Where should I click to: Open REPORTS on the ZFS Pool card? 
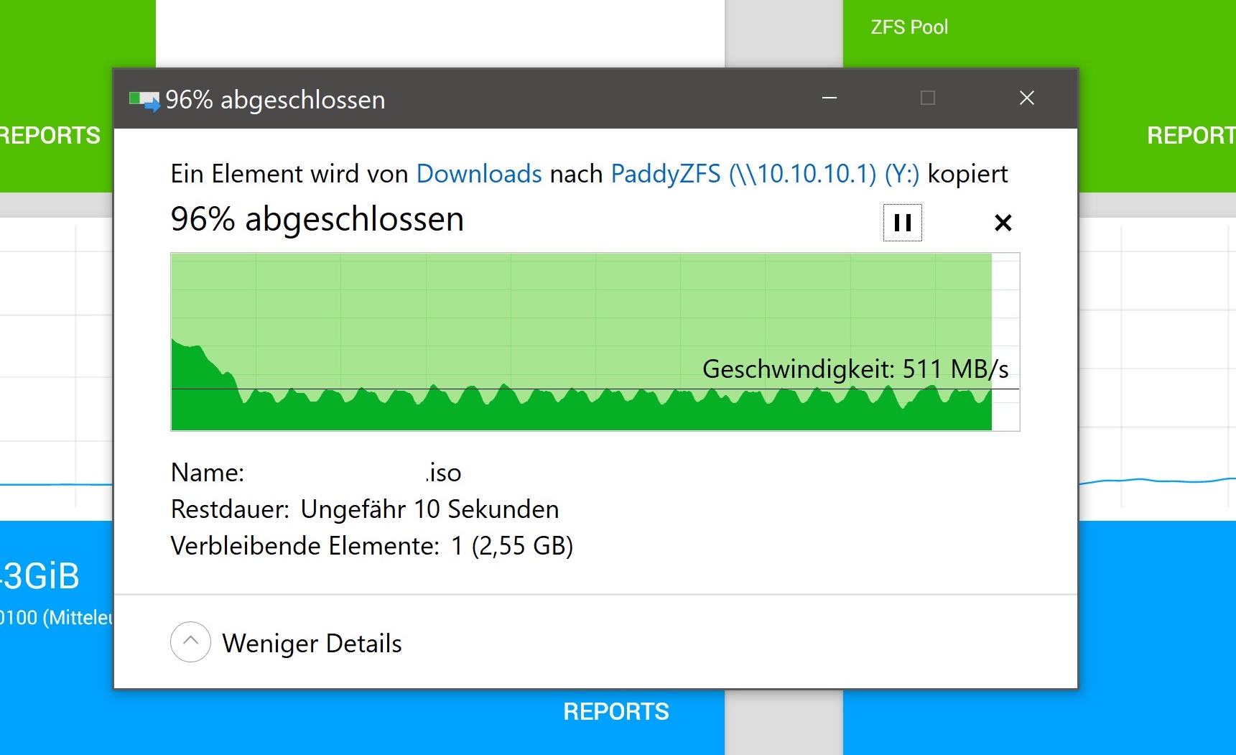[x=1191, y=136]
